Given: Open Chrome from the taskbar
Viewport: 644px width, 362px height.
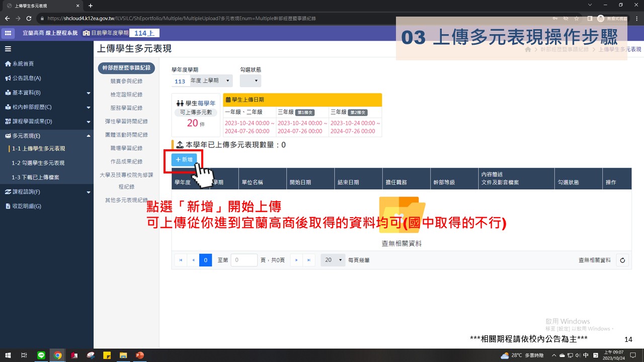Looking at the screenshot, I should 58,355.
